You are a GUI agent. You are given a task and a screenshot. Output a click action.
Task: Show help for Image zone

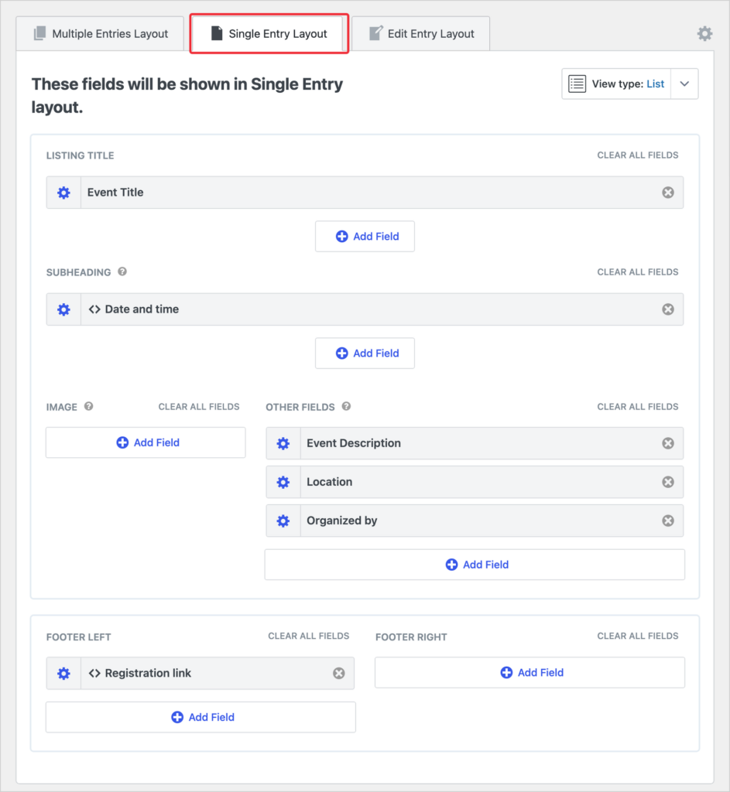click(x=89, y=407)
